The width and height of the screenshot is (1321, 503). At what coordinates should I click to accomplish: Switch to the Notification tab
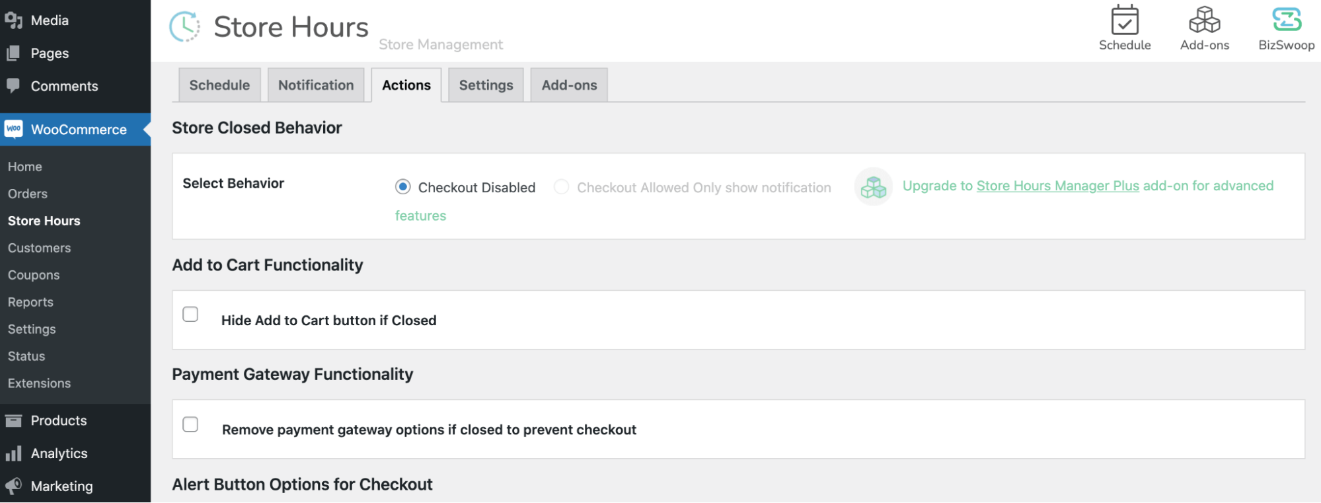(316, 85)
